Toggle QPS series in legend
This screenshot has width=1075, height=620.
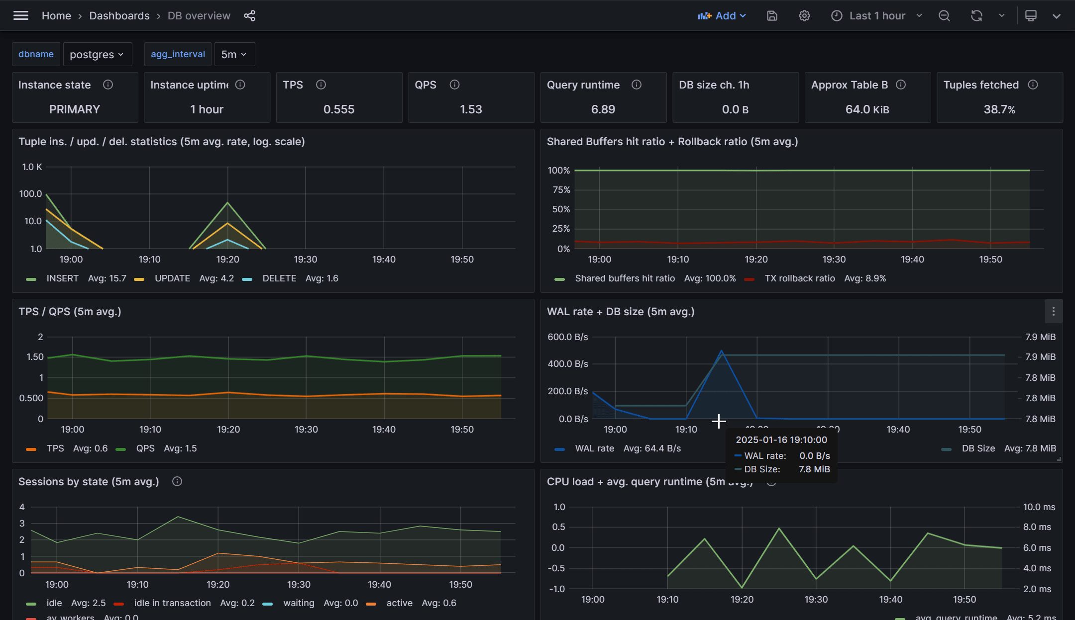coord(145,448)
